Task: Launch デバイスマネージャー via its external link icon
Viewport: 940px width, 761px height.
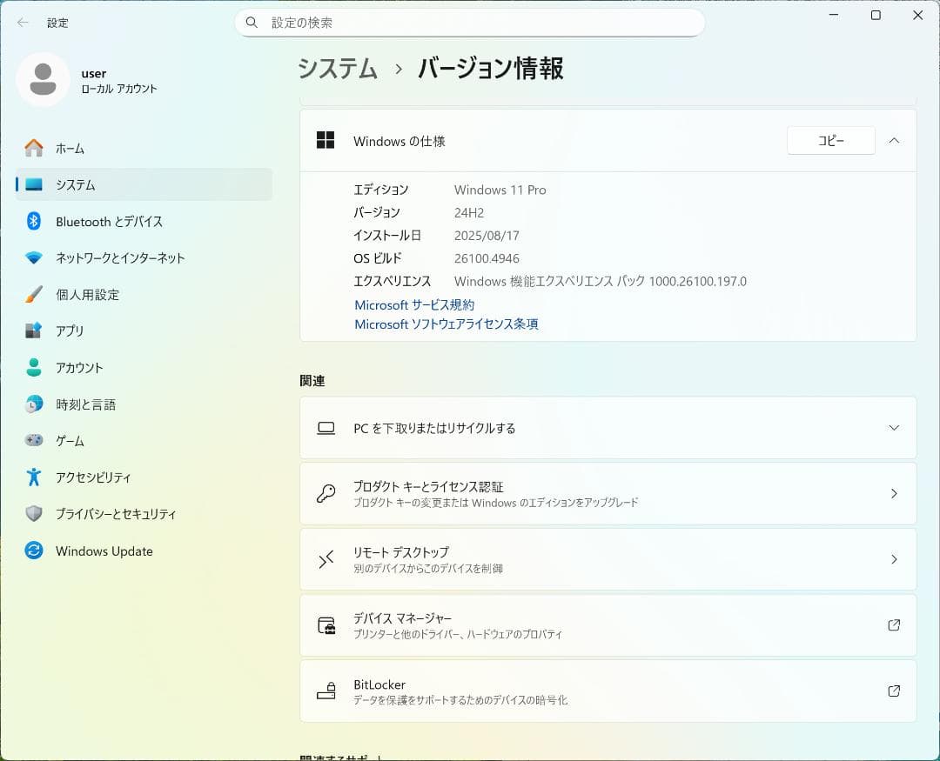Action: 894,624
